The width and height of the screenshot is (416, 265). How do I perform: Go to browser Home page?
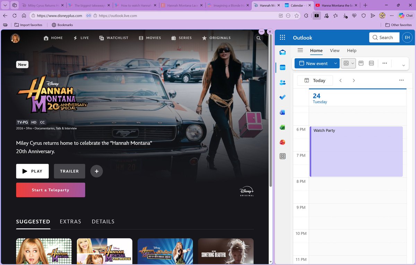point(24,16)
